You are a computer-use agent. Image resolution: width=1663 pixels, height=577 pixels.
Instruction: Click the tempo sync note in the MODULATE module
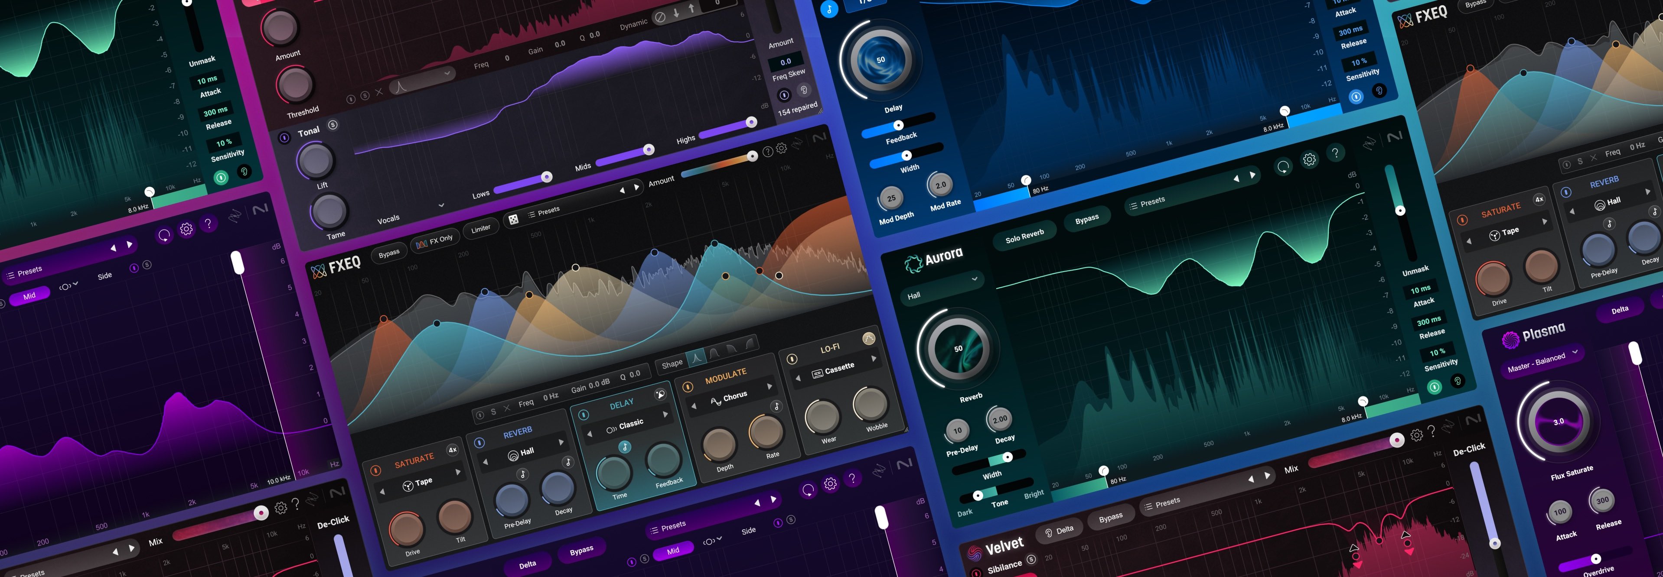(x=776, y=406)
